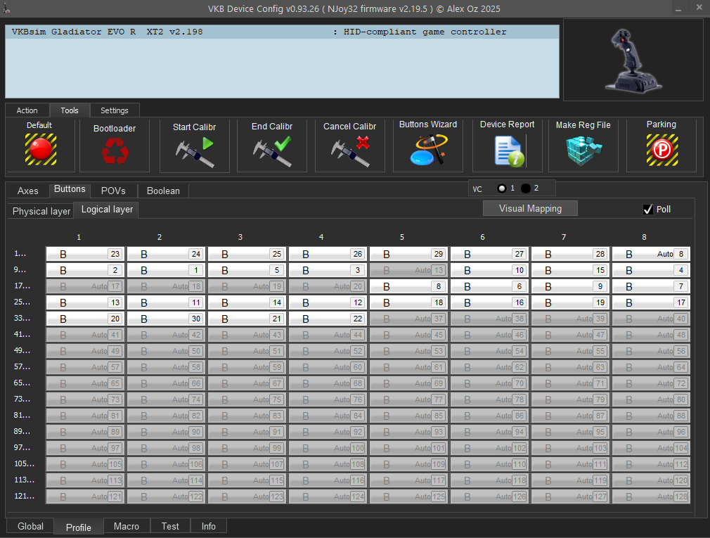Finish calibration using the End Calibr icon
The height and width of the screenshot is (538, 710).
click(x=272, y=152)
